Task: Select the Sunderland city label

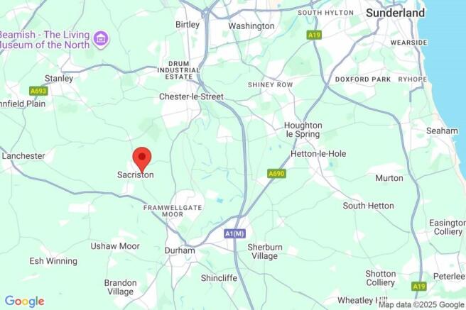Action: [x=395, y=13]
